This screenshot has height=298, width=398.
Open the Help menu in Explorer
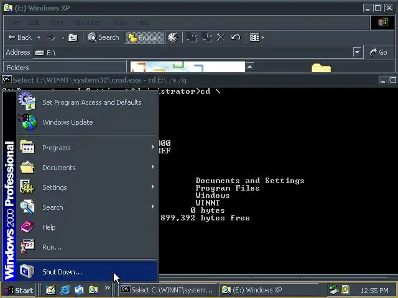142,22
